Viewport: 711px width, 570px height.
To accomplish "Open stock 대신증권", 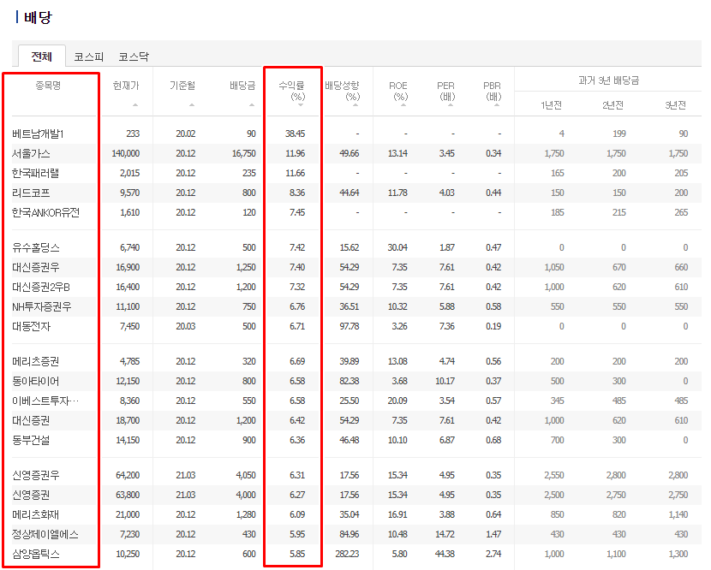I will pos(31,420).
